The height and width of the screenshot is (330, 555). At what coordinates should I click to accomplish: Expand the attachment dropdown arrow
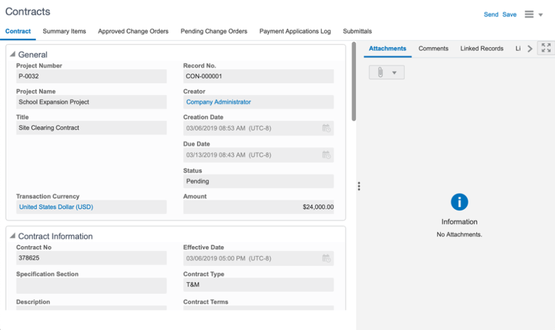[x=394, y=73]
